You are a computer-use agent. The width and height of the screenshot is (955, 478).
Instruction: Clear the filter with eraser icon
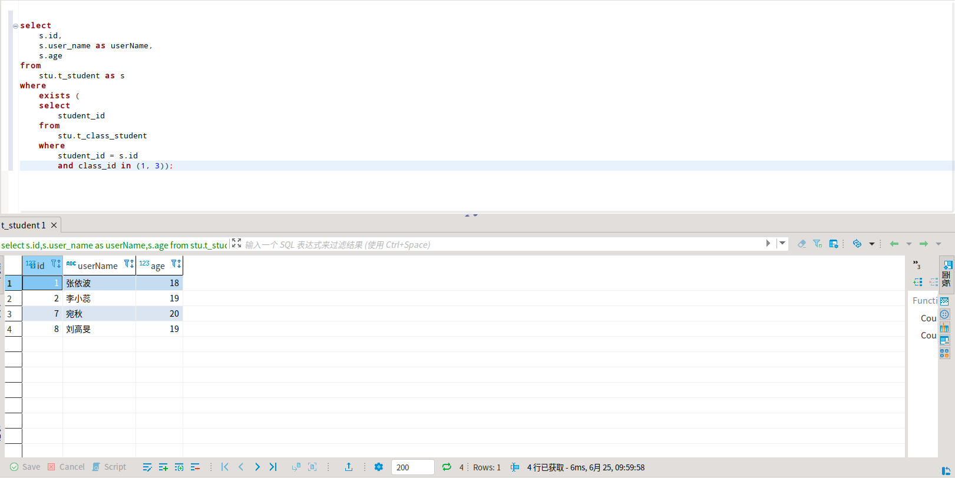(802, 244)
